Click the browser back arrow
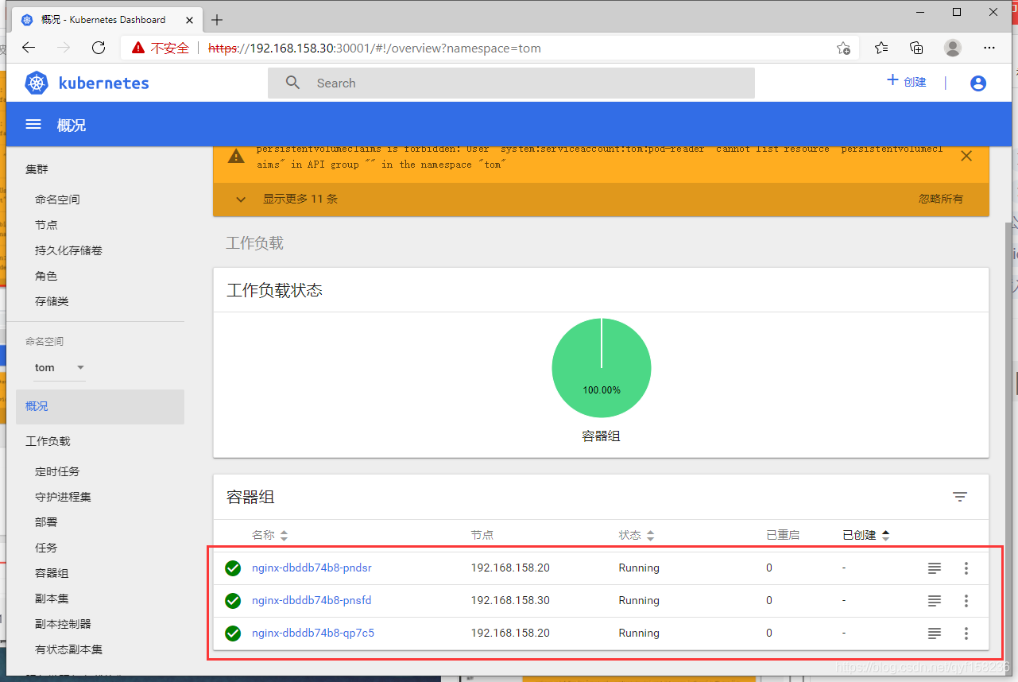Viewport: 1018px width, 682px height. (x=29, y=48)
